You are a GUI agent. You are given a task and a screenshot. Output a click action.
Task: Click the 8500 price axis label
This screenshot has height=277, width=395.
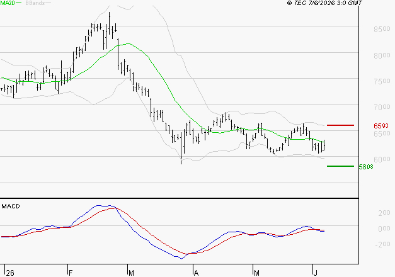(x=382, y=29)
